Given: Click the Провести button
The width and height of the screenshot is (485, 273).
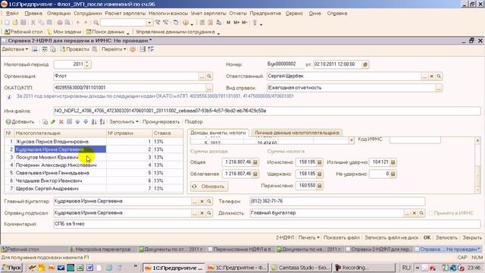Looking at the screenshot, I should [74, 49].
